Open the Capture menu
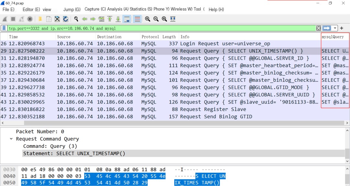 [95, 9]
